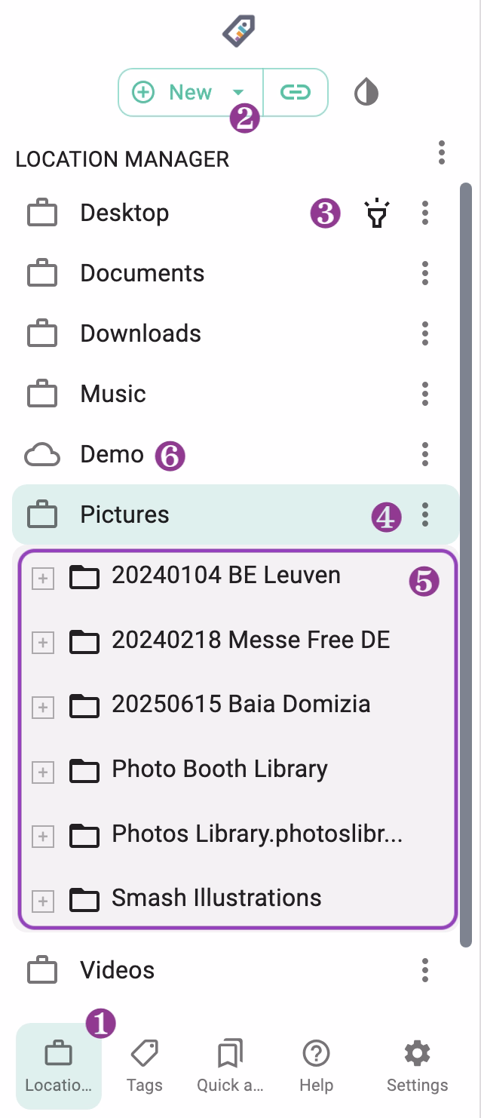The width and height of the screenshot is (481, 1118).
Task: Expand the Smash Illustrations folder
Action: (43, 901)
